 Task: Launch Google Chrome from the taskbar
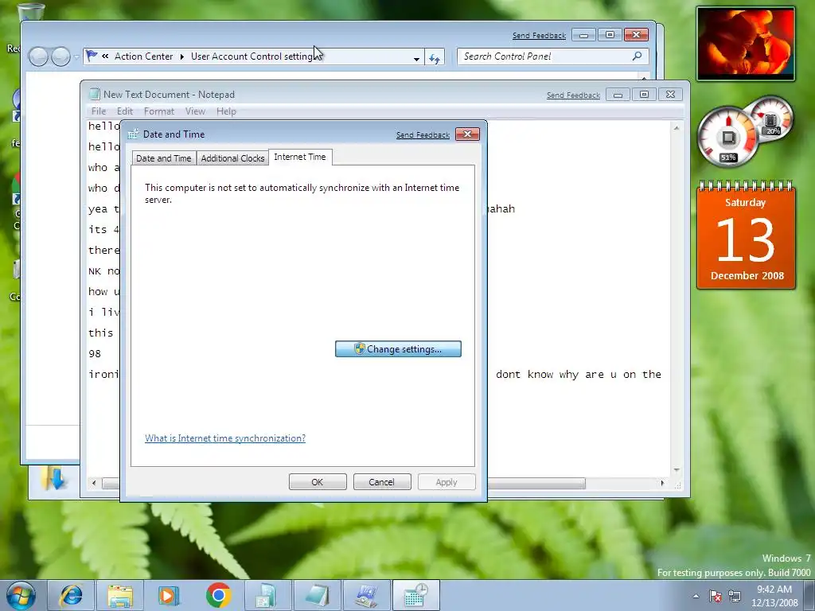(x=218, y=595)
